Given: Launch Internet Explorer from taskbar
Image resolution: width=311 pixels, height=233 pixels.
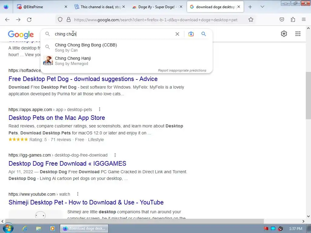Looking at the screenshot, I should [x=25, y=228].
